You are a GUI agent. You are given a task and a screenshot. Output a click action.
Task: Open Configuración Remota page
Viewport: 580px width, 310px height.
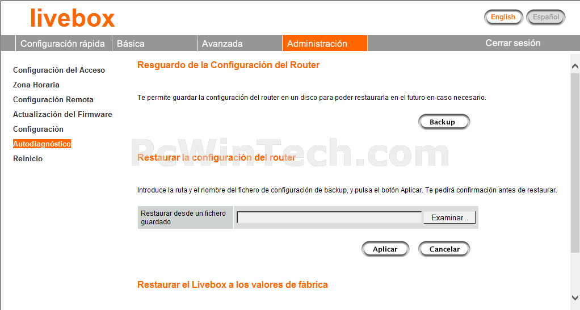click(53, 99)
